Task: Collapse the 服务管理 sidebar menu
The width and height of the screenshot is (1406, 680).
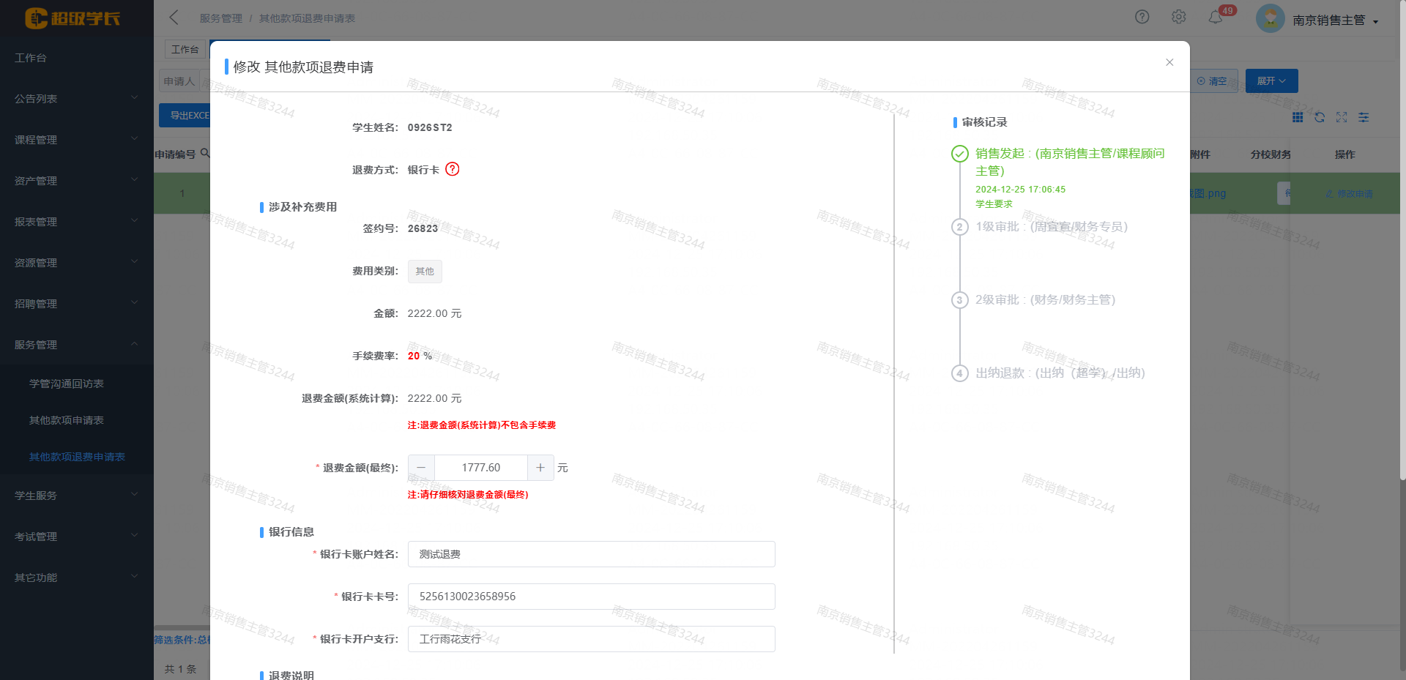Action: click(76, 345)
